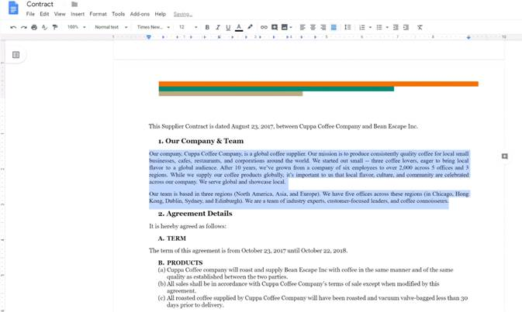Select justify alignment

click(334, 27)
